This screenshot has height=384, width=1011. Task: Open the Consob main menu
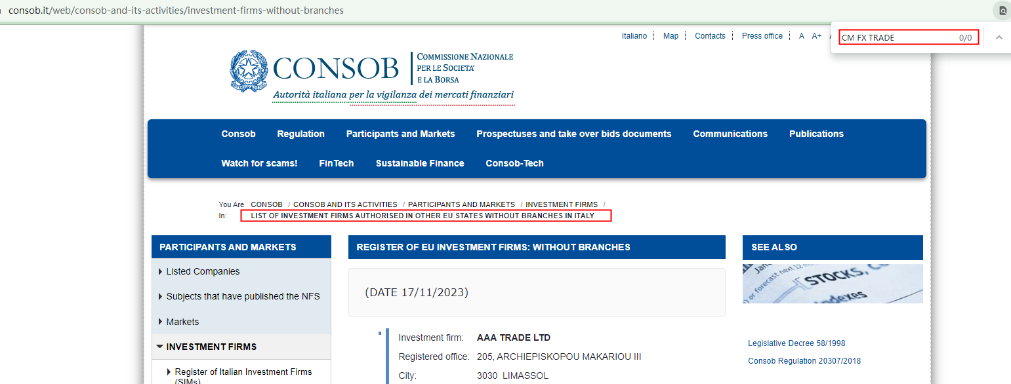pyautogui.click(x=238, y=134)
